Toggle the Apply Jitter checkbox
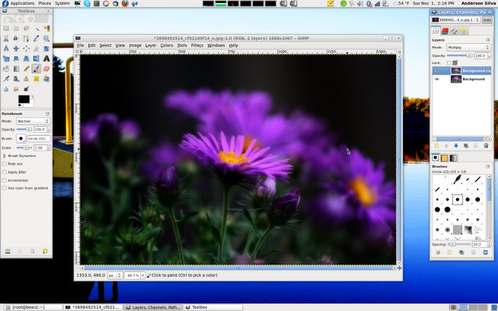The width and height of the screenshot is (498, 311). [x=5, y=172]
